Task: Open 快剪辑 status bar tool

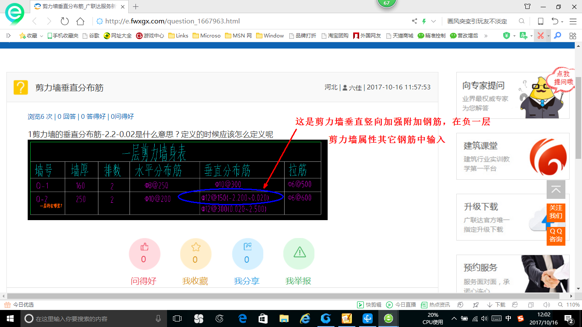Action: coord(370,305)
